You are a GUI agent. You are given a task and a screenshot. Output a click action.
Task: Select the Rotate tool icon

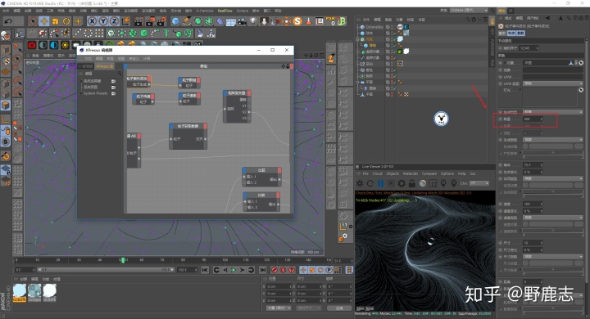click(66, 21)
